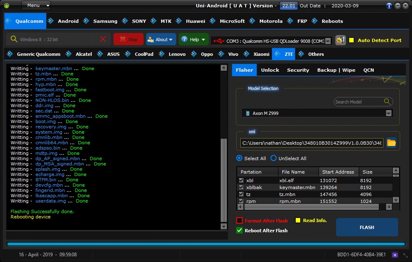This screenshot has width=412, height=262.
Task: Select the CoolPad brand tab
Action: click(x=144, y=54)
